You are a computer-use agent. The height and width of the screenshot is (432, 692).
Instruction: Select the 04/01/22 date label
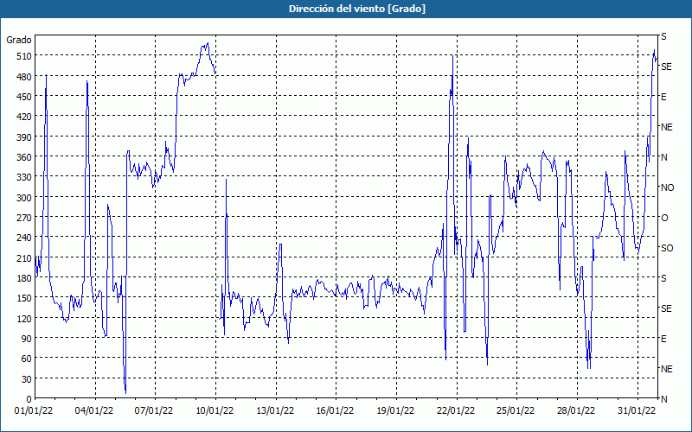(94, 411)
